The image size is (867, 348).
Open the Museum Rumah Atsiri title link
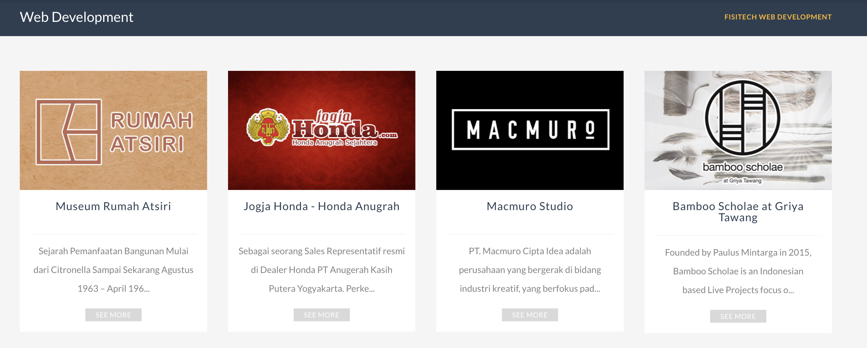(113, 206)
